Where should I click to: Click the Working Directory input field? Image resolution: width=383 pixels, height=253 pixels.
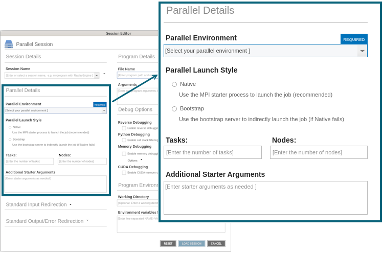coord(138,203)
